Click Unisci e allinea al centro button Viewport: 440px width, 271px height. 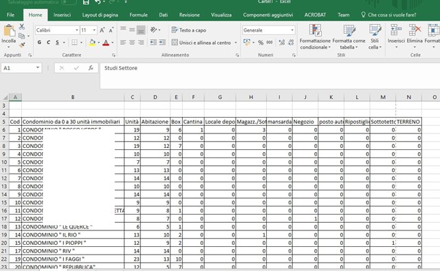click(201, 43)
